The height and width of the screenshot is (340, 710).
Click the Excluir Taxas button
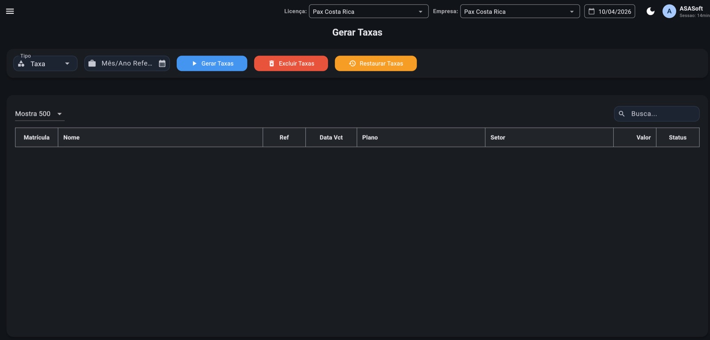pos(291,63)
